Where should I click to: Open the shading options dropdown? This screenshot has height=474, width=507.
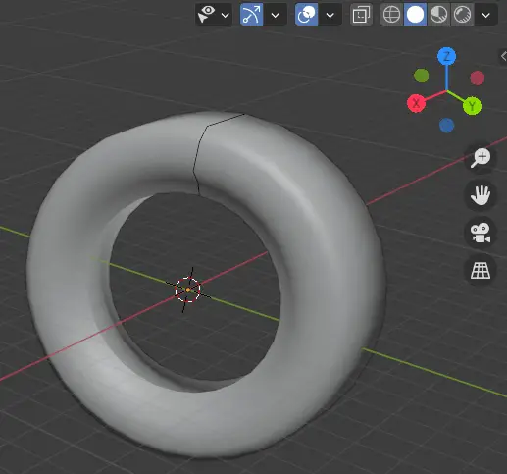click(486, 15)
